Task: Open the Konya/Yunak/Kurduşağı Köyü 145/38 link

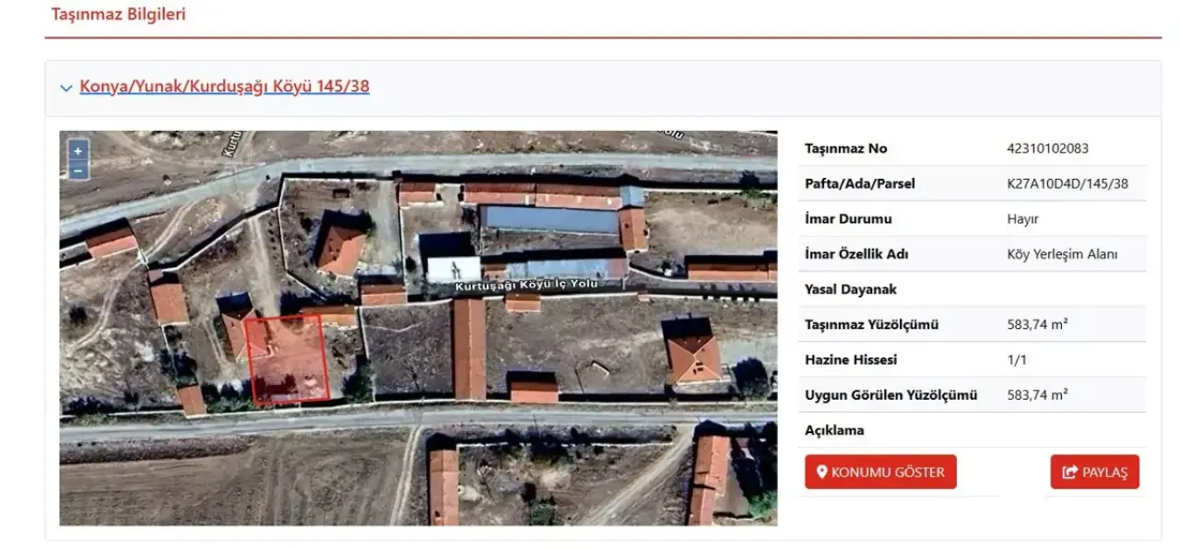Action: [x=224, y=87]
